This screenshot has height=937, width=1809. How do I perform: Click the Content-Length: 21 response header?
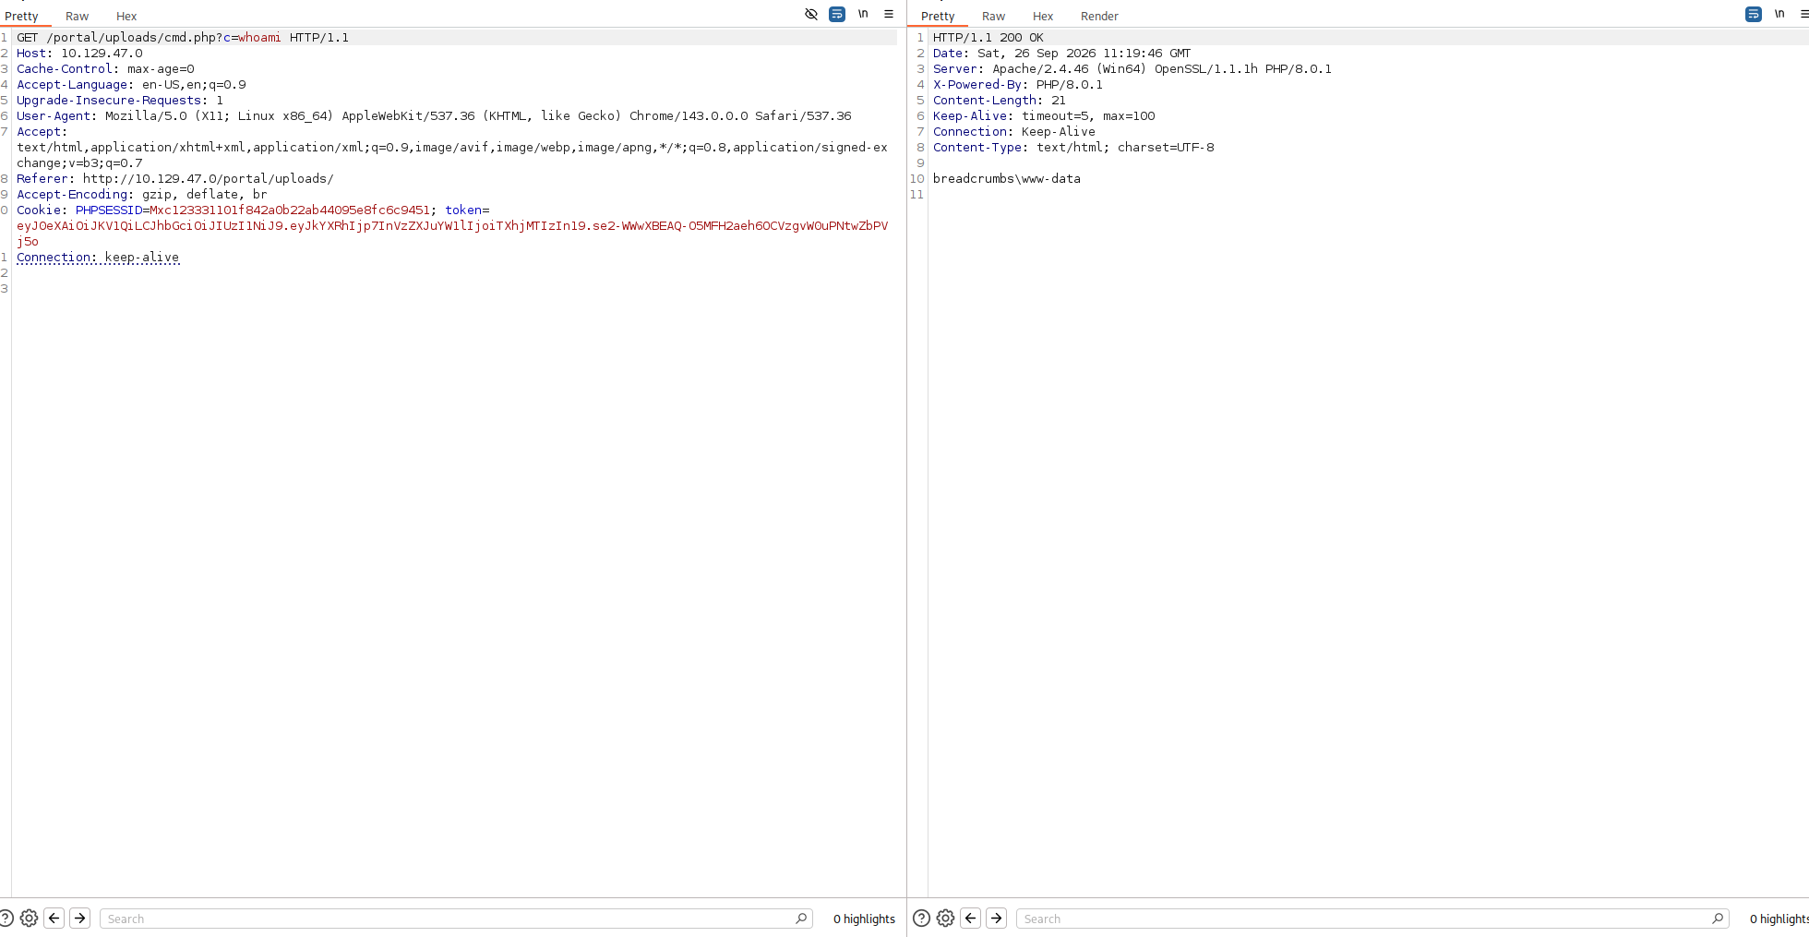click(x=999, y=101)
